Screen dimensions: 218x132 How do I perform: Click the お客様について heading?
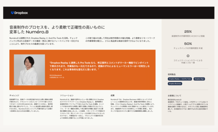click(x=174, y=96)
